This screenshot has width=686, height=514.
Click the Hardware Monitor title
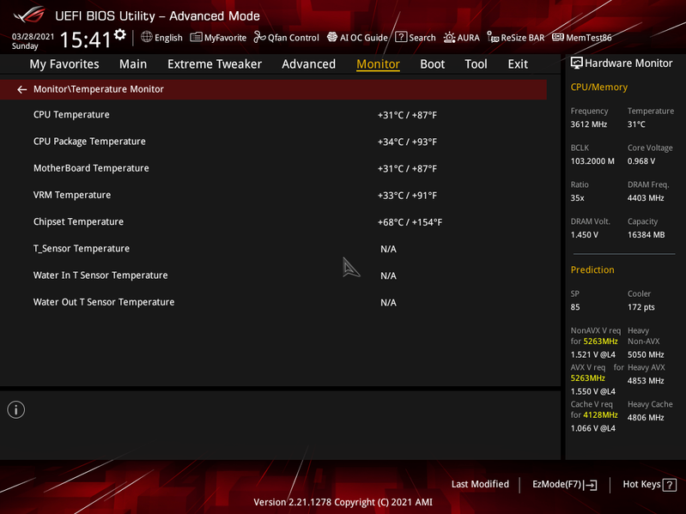628,63
